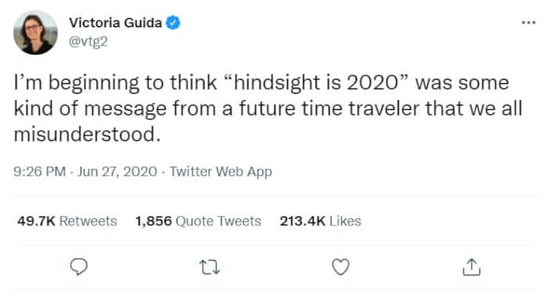Open the Victoria Guida display name
548x302 pixels.
tap(115, 23)
